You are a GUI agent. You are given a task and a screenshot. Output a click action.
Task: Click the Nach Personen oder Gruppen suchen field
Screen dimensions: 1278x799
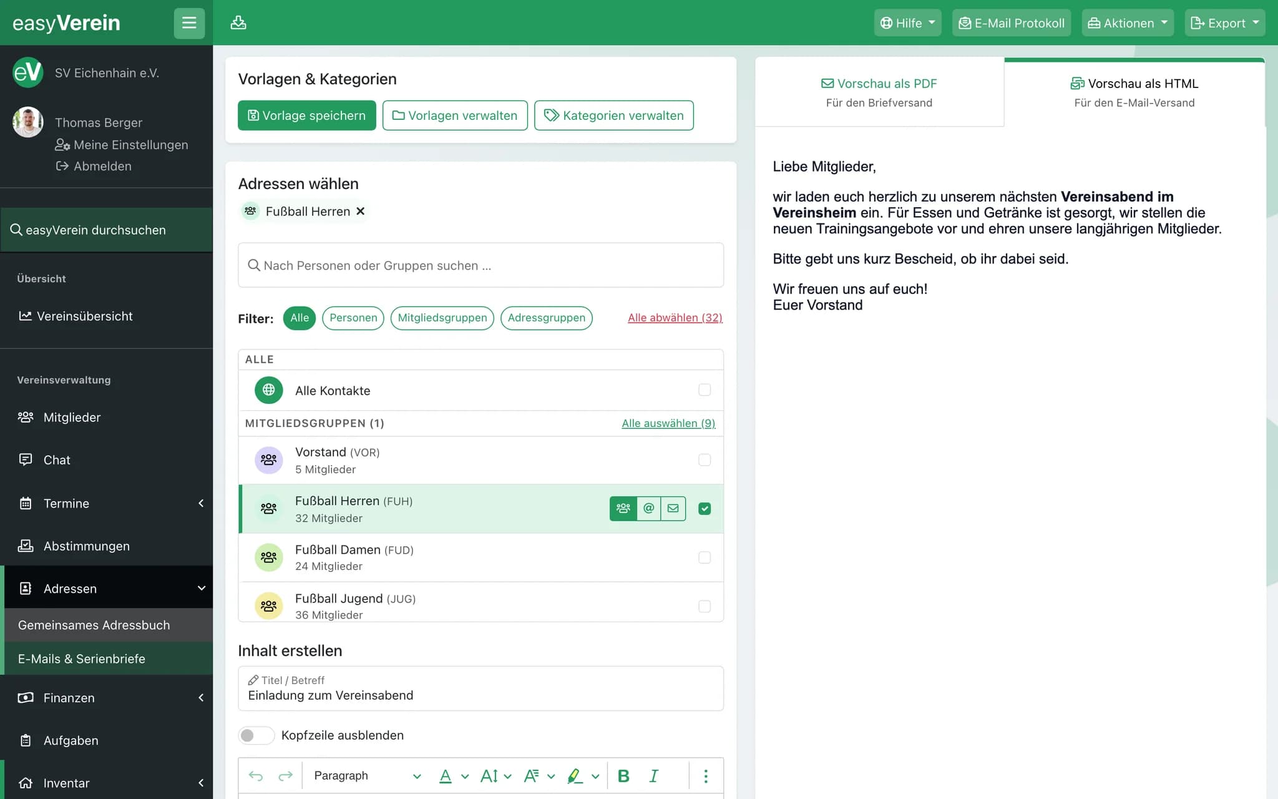click(x=481, y=265)
